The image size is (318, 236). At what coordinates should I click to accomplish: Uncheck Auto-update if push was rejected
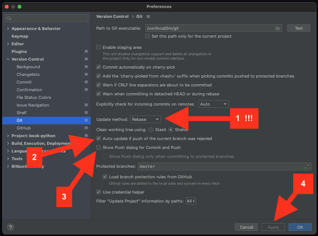[x=99, y=138]
